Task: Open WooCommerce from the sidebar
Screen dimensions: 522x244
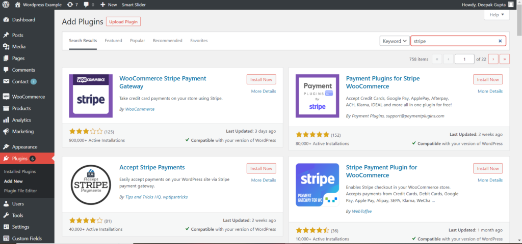Action: tap(28, 97)
